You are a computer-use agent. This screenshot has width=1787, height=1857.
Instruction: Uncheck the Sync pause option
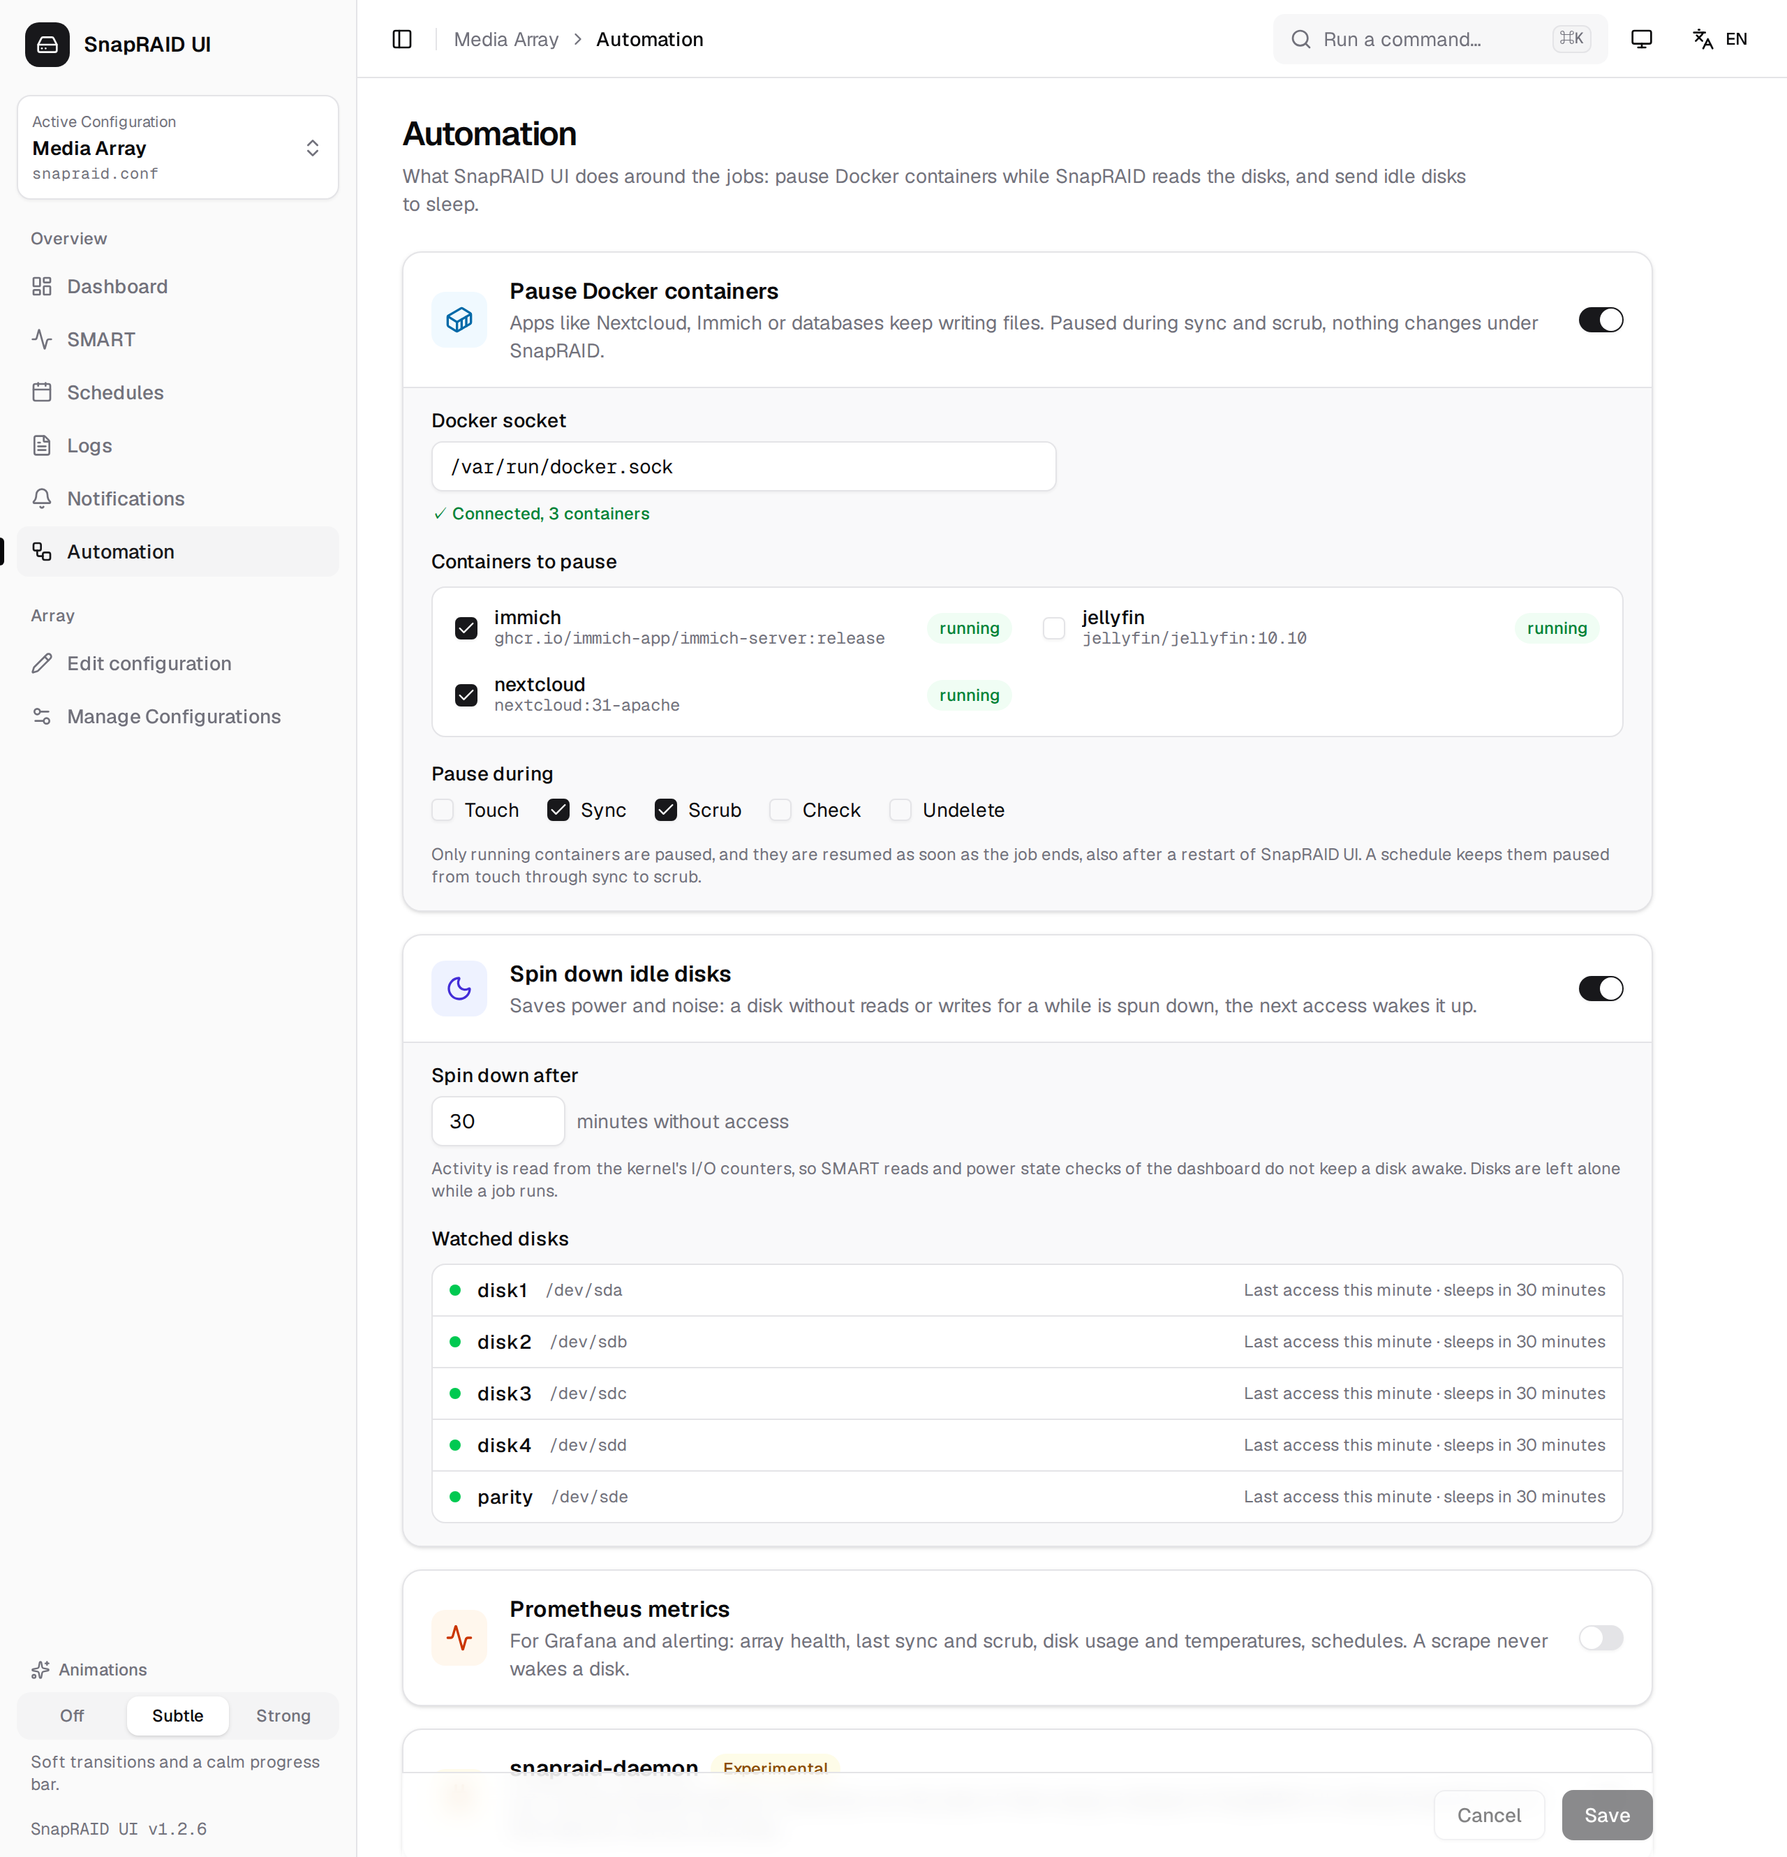(x=558, y=810)
